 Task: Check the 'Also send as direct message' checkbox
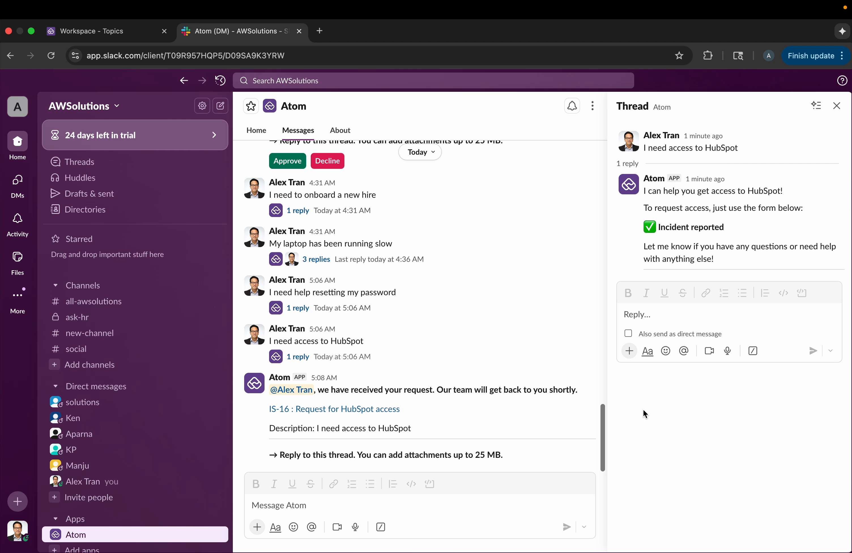coord(628,333)
